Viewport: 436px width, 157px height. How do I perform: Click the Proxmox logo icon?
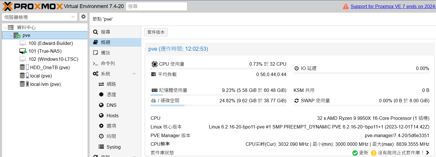click(7, 6)
